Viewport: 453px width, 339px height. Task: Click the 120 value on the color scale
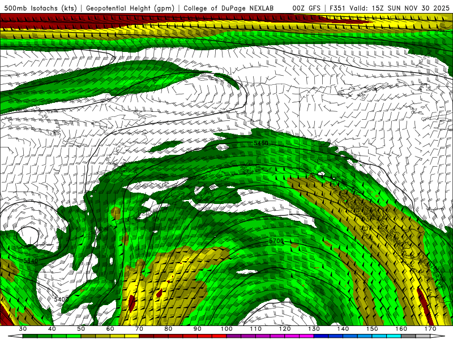[285, 329]
